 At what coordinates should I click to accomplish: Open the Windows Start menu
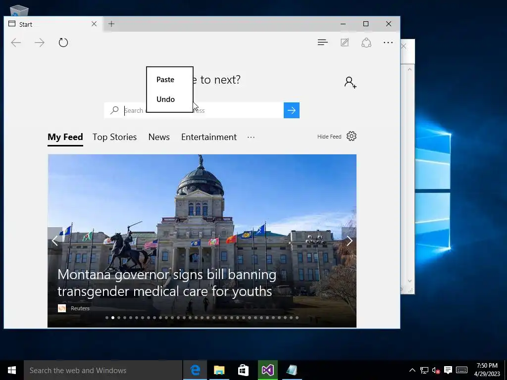(12, 370)
